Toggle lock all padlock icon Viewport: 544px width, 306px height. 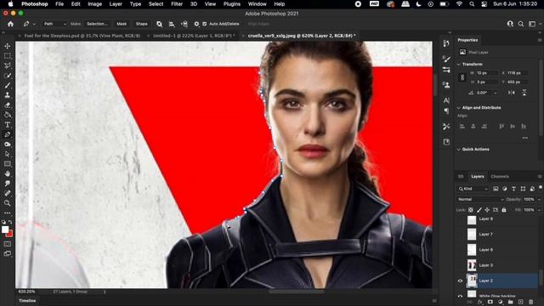click(504, 210)
